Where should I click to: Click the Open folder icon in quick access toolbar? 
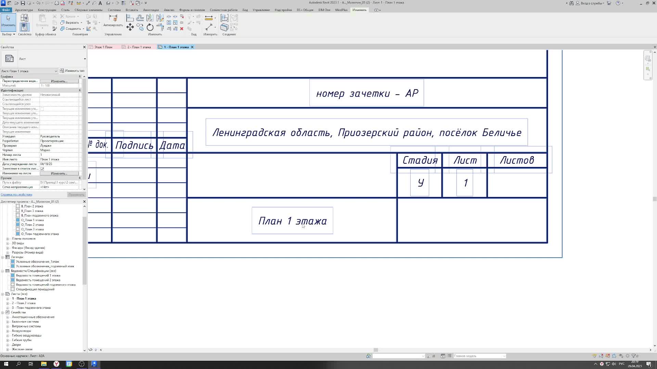16,3
